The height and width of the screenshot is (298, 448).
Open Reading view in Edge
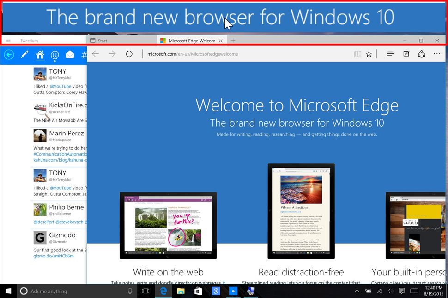pyautogui.click(x=357, y=54)
